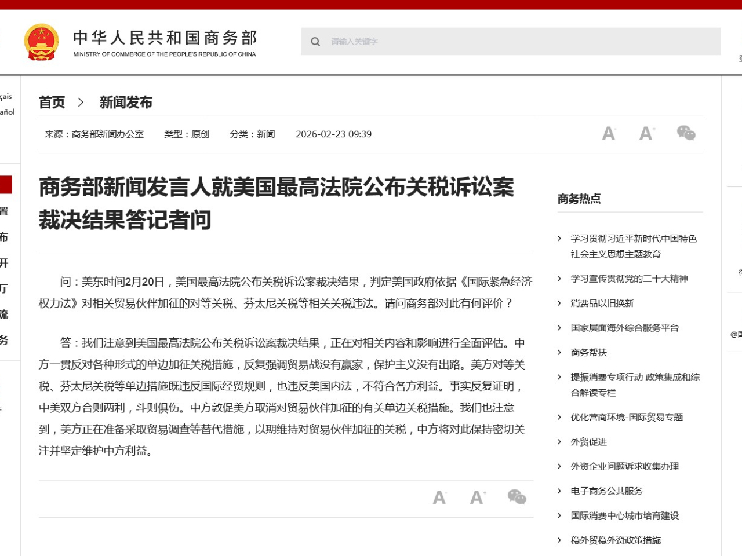This screenshot has width=742, height=556.
Task: Switch language via the Español link
Action: (x=7, y=112)
